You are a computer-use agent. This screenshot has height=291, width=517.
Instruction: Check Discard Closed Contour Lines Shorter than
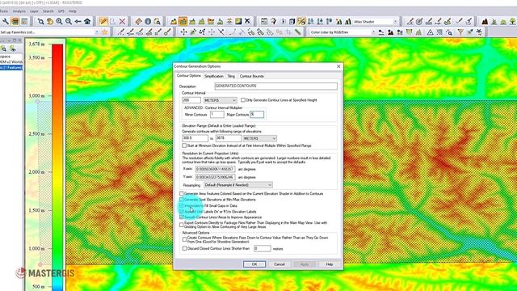pyautogui.click(x=184, y=248)
